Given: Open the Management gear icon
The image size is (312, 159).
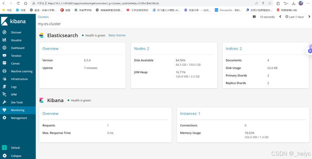Looking at the screenshot, I should (x=4, y=118).
